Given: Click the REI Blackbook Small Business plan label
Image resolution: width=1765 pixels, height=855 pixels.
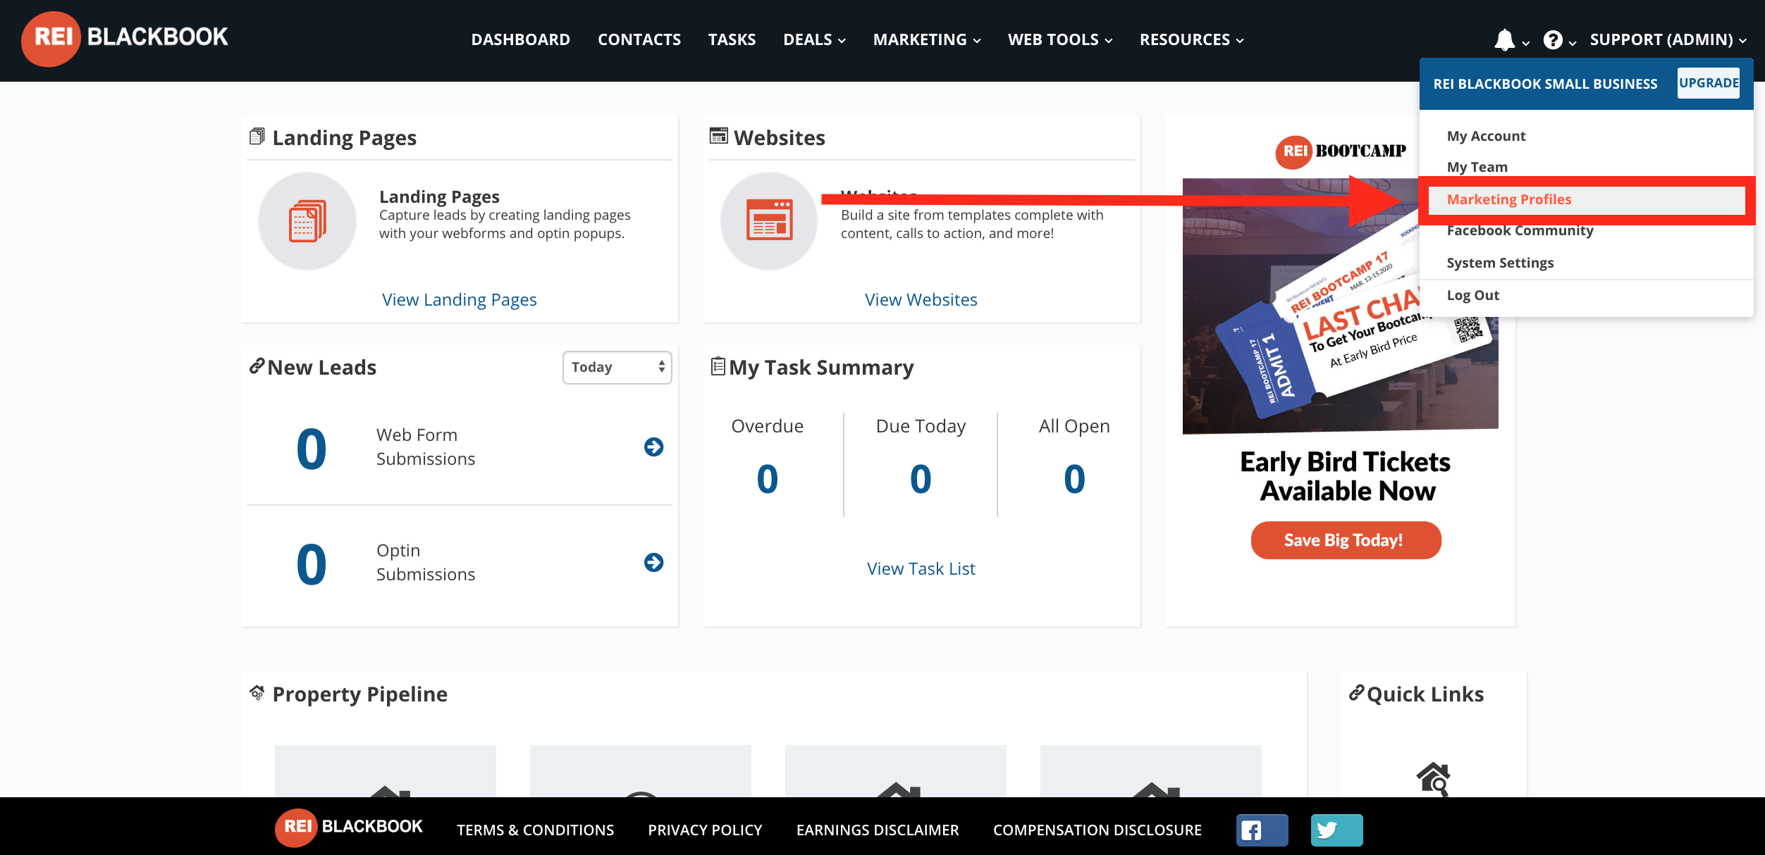Looking at the screenshot, I should [x=1545, y=84].
